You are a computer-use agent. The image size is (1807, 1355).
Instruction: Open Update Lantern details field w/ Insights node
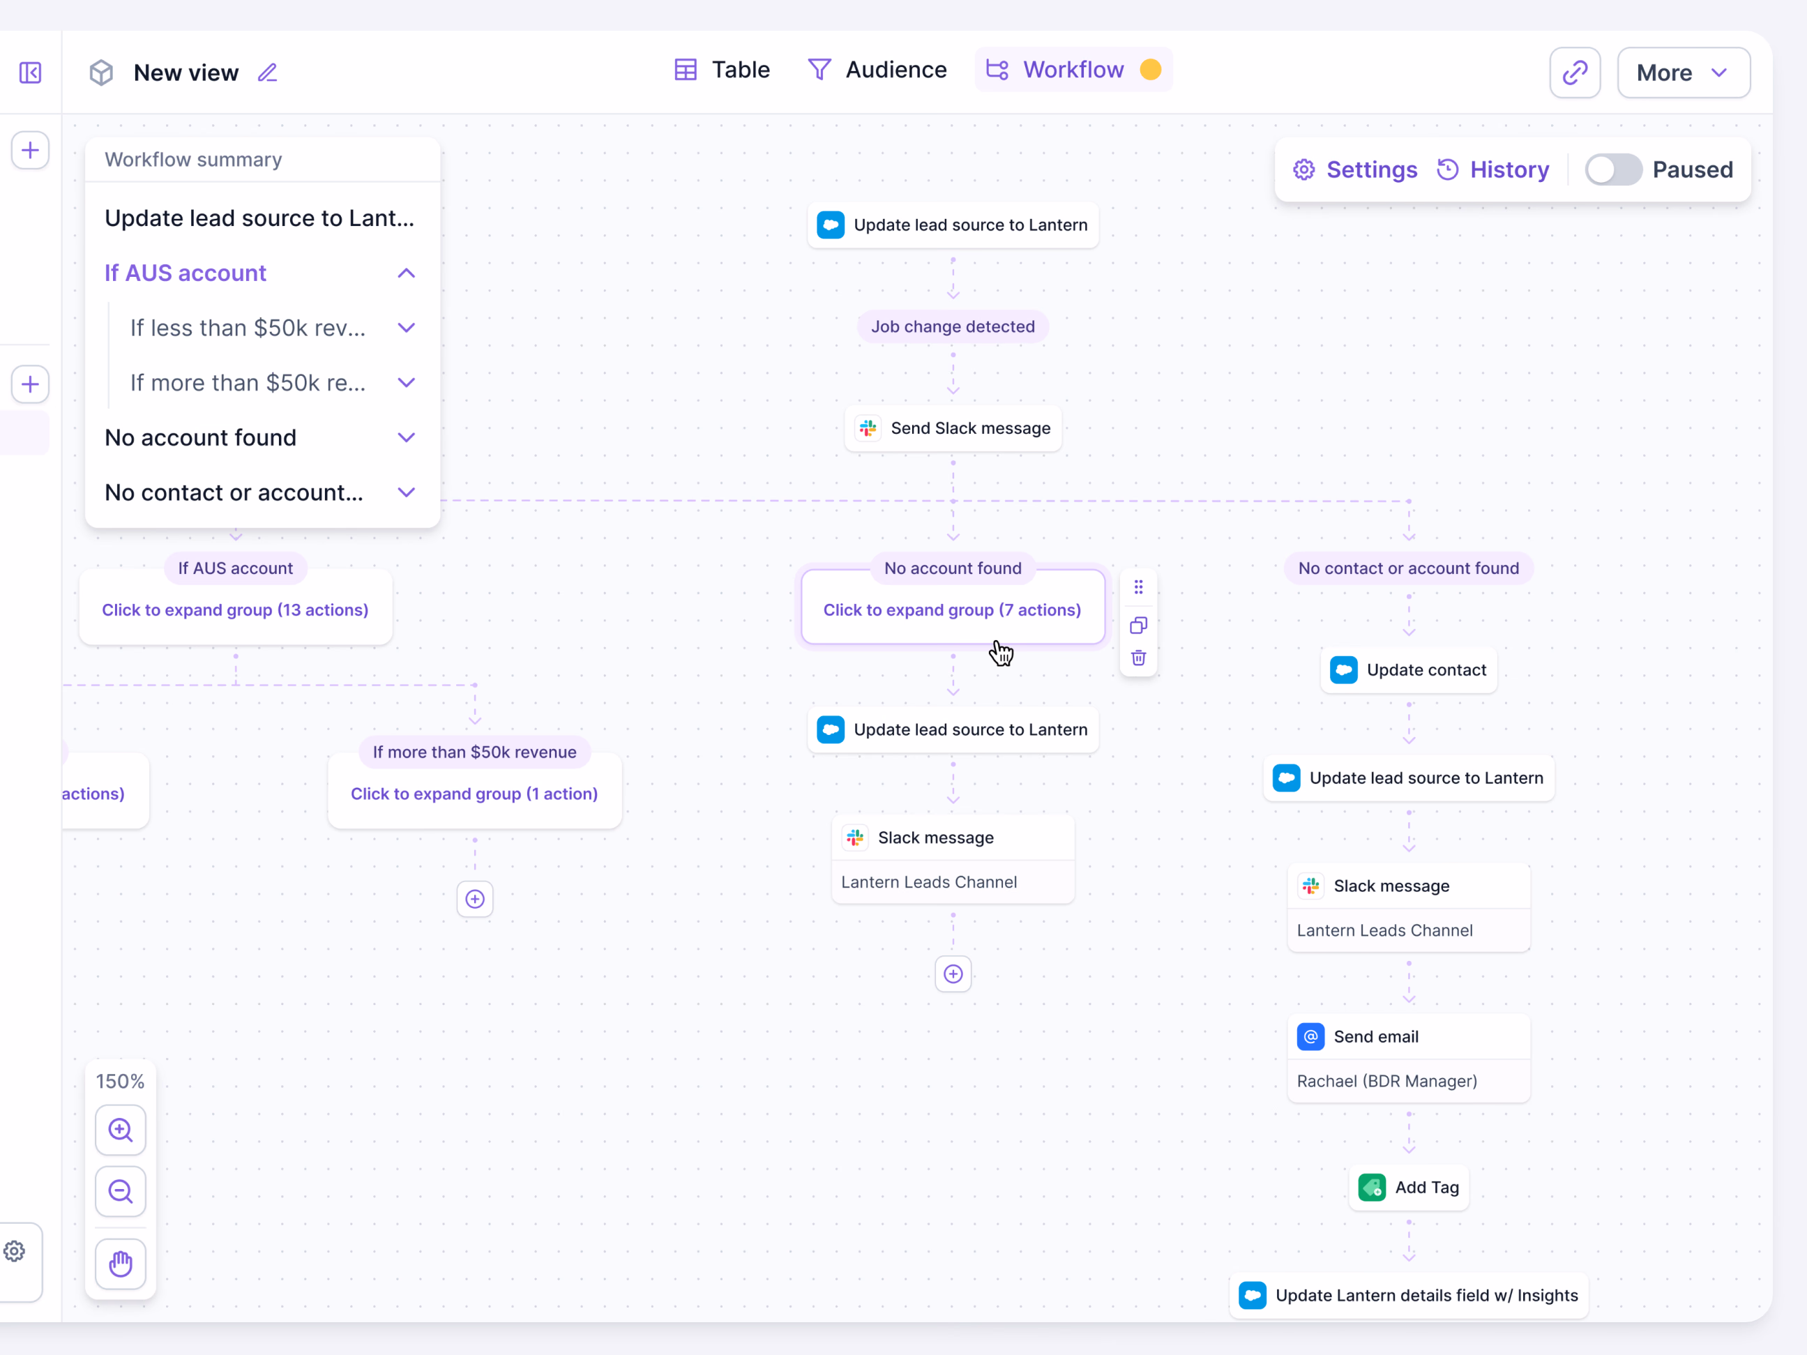click(1408, 1296)
